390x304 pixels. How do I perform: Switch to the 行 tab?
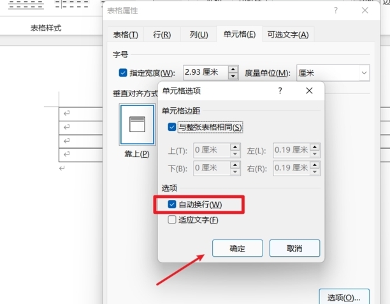coord(162,34)
